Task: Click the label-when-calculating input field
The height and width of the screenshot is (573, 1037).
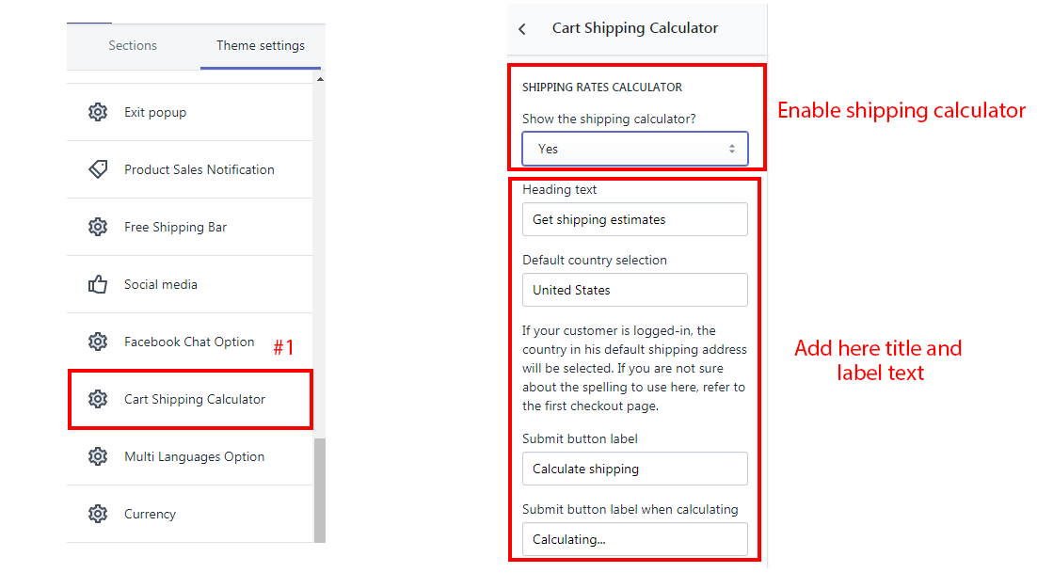Action: click(x=635, y=539)
